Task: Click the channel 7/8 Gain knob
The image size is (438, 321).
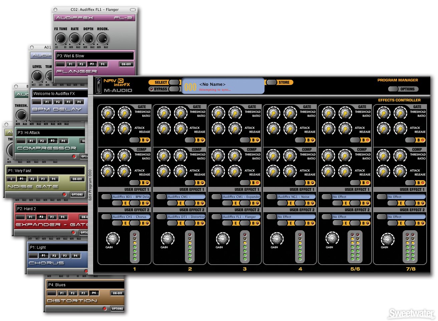Action: coord(387,239)
